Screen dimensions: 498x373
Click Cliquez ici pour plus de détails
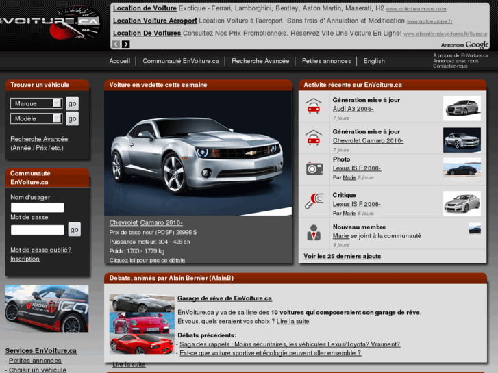[147, 260]
